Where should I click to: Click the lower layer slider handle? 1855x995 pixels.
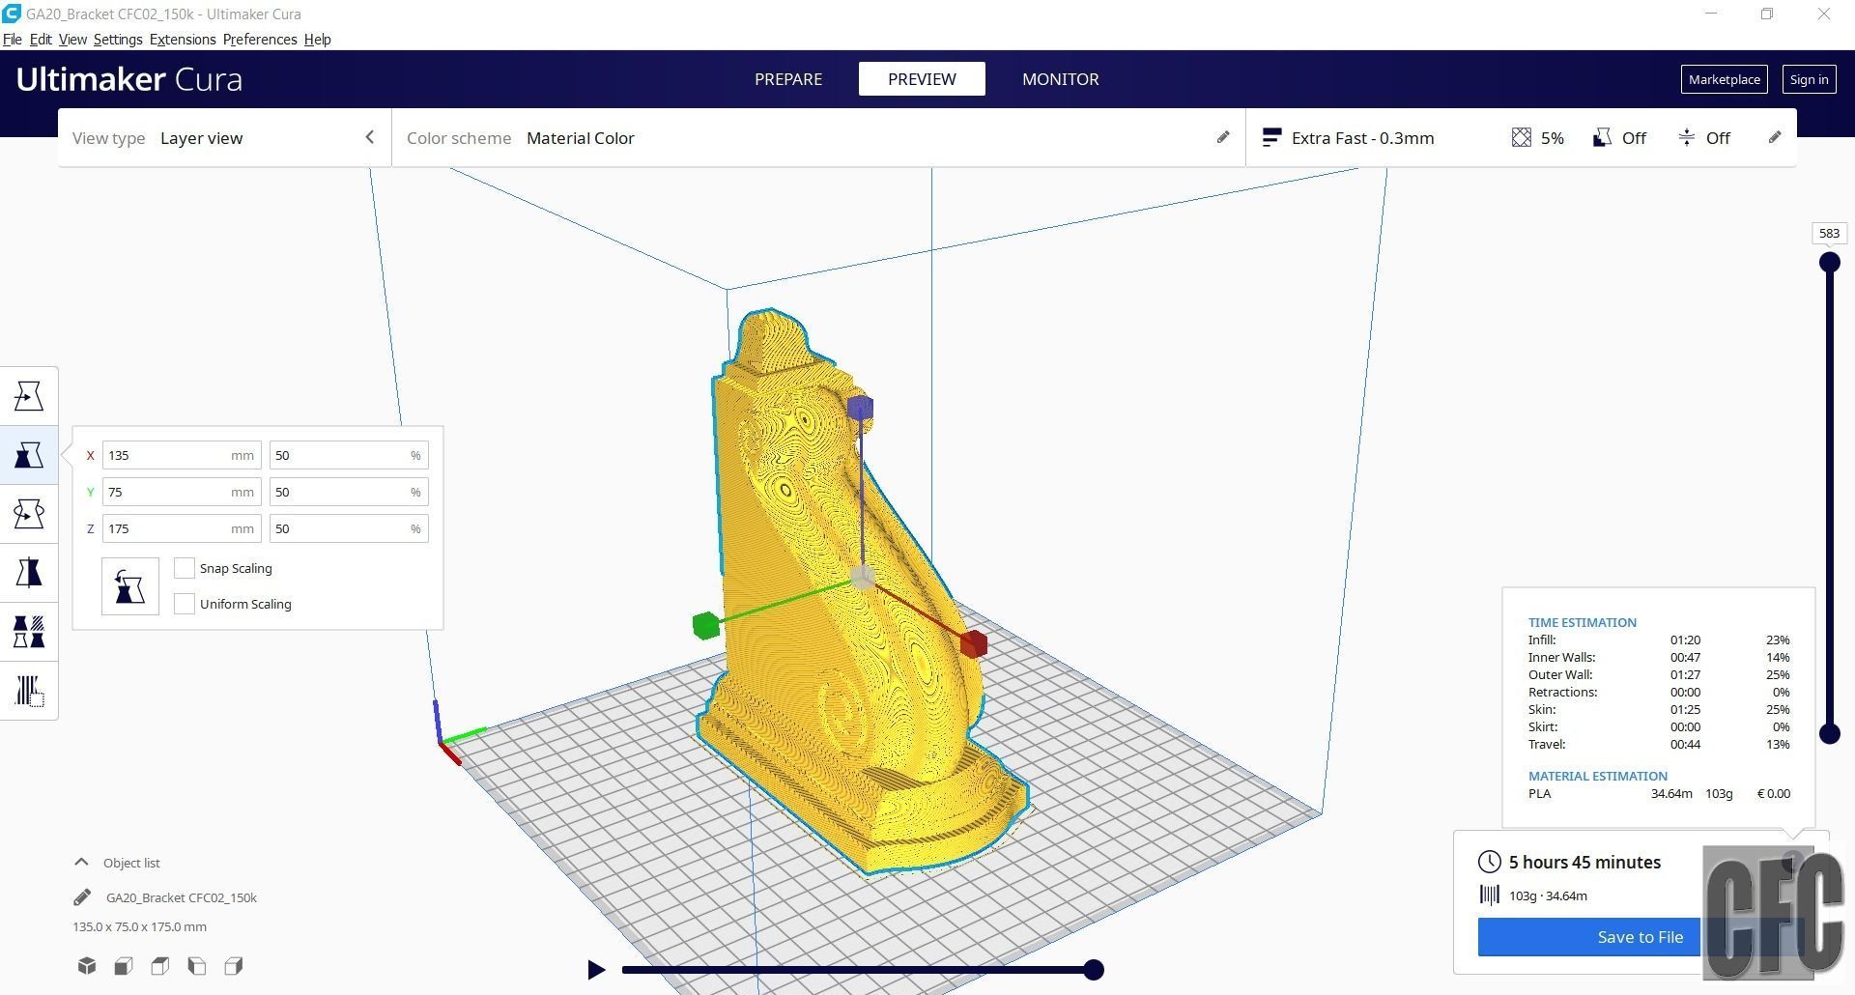tap(1829, 734)
